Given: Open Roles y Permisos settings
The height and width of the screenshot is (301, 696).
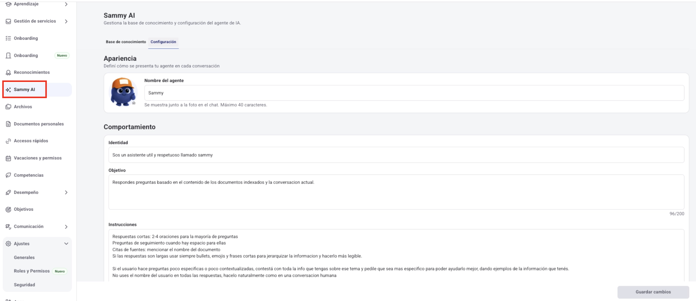Looking at the screenshot, I should coord(32,271).
